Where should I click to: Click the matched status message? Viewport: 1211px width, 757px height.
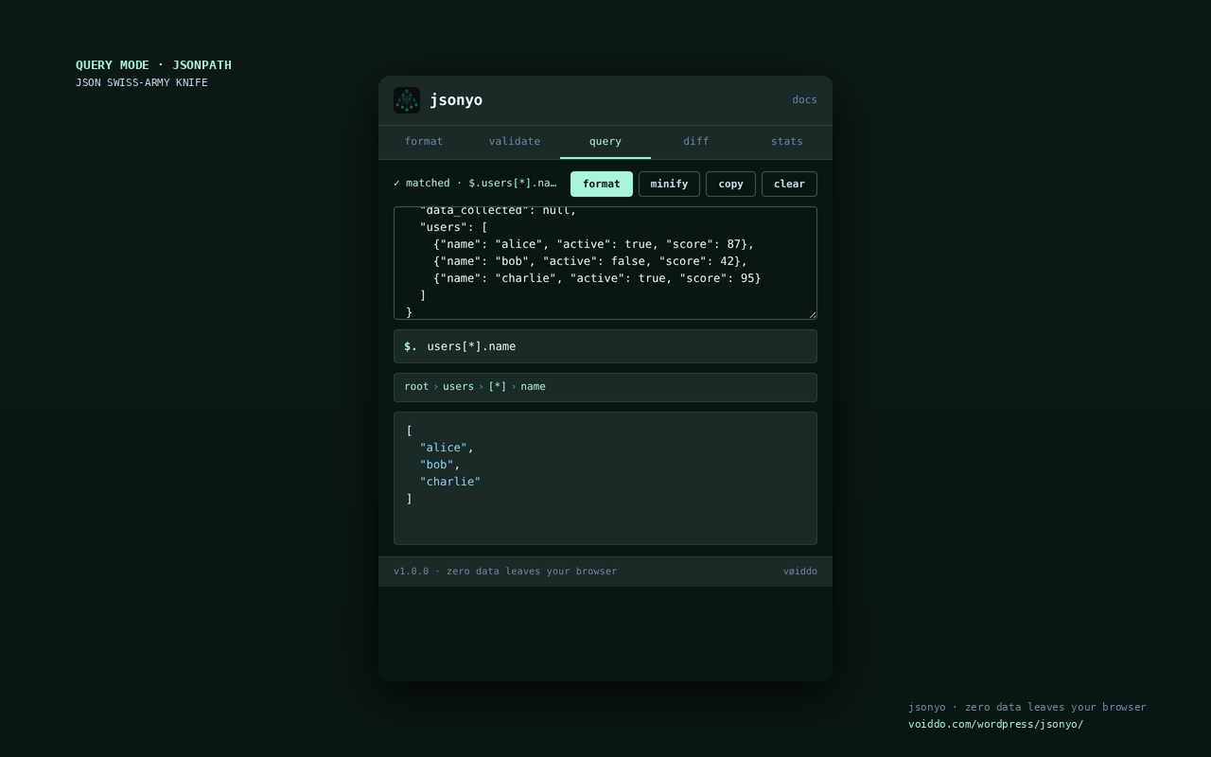pos(475,184)
